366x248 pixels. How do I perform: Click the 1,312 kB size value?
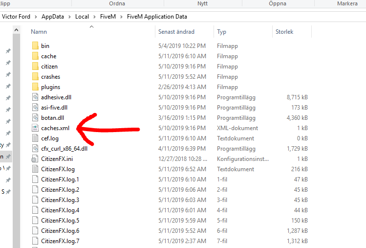(297, 241)
